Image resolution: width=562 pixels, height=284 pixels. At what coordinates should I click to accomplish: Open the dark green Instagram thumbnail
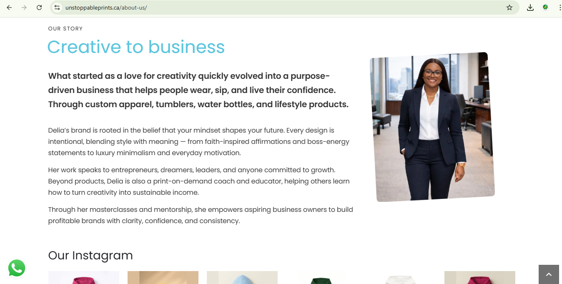coord(321,278)
